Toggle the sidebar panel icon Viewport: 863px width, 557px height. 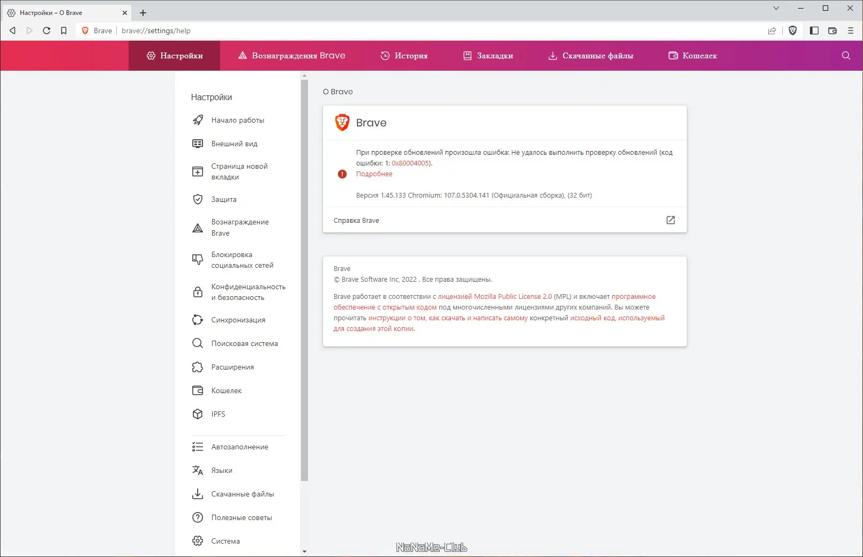[x=814, y=31]
